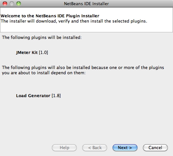The height and width of the screenshot is (156, 173).
Task: Zoom the window with green button
Action: click(x=19, y=4)
